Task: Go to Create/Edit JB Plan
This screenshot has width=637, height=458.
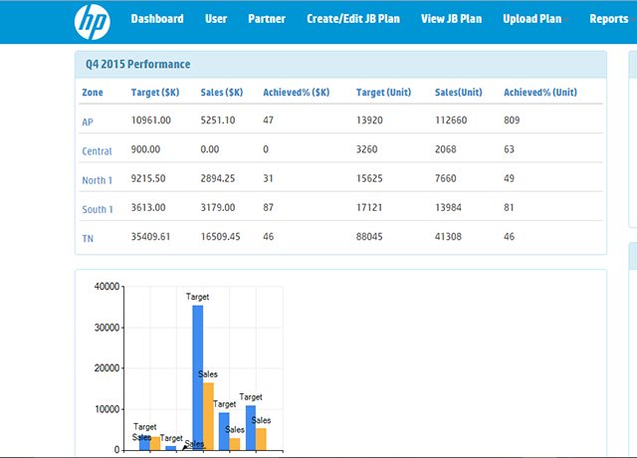Action: 353,19
